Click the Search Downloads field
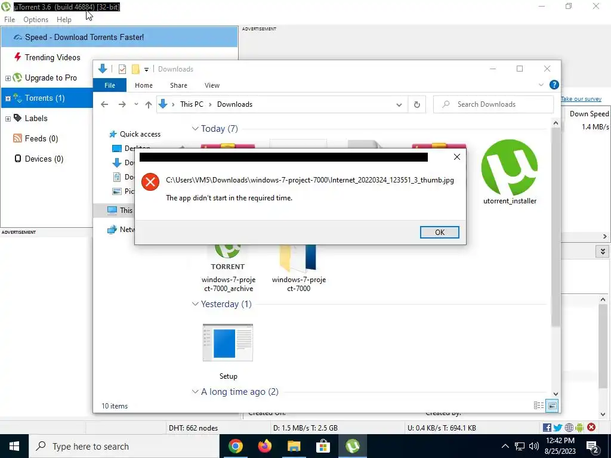The image size is (611, 458). point(493,104)
